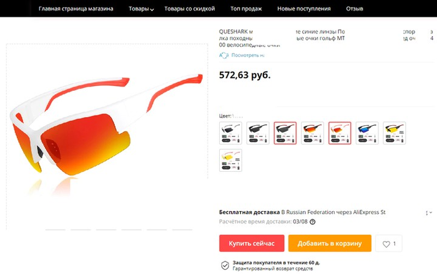Open the Отзыв tab

tap(355, 9)
